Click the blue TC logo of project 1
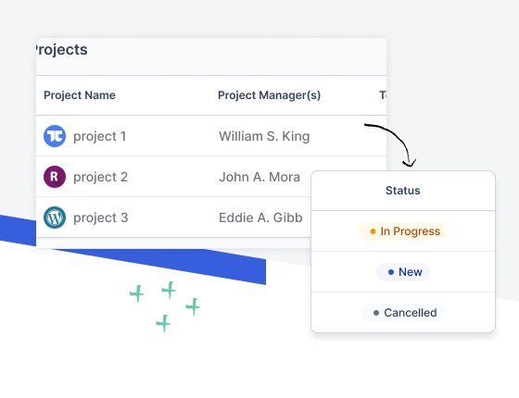This screenshot has width=519, height=398. [x=55, y=136]
